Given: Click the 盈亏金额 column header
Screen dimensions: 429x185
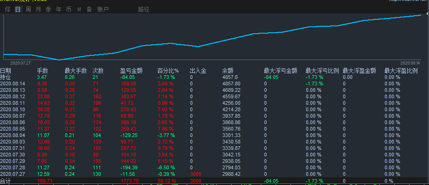Looking at the screenshot, I should coord(131,71).
